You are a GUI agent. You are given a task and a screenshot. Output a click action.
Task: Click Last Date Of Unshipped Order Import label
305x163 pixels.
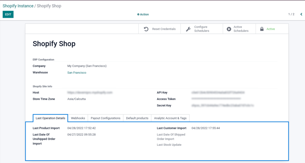(44, 139)
